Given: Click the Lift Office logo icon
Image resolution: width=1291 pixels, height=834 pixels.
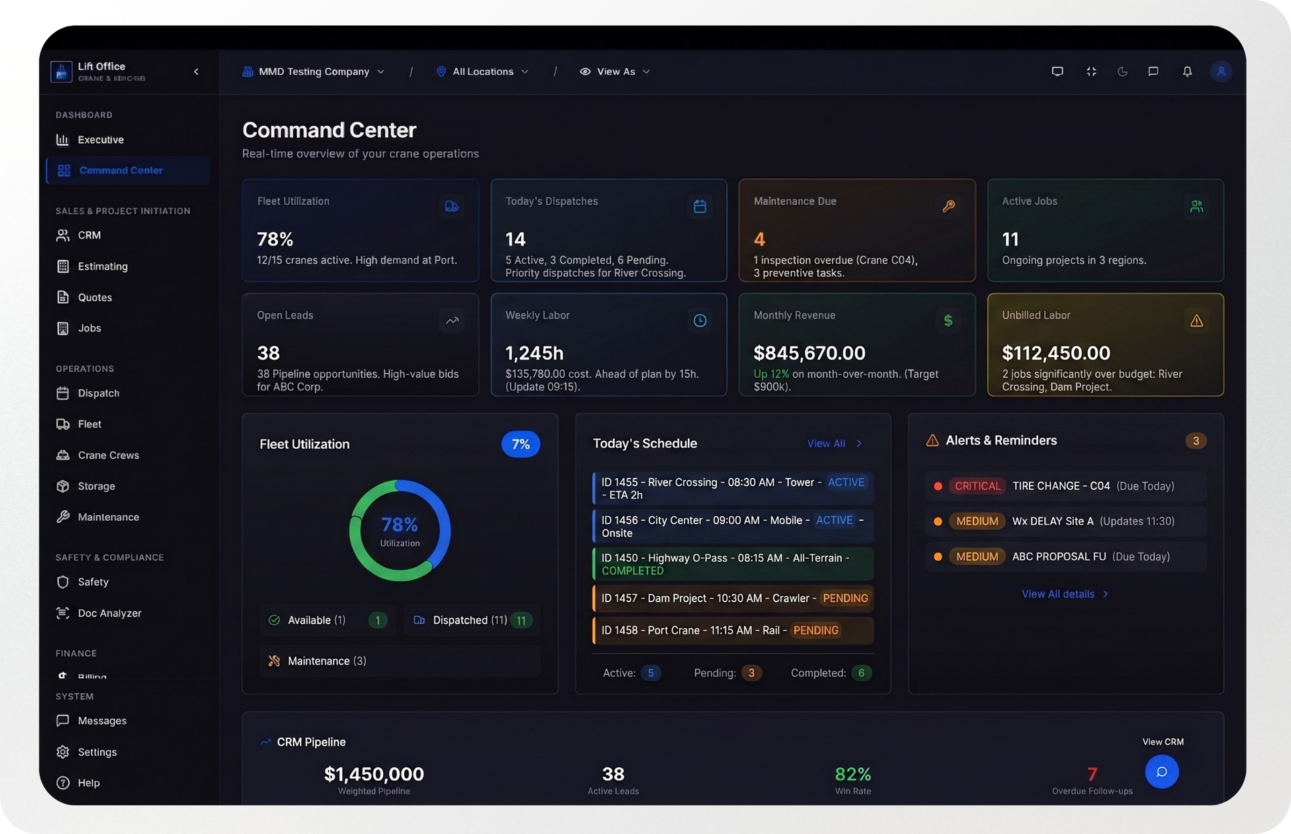Looking at the screenshot, I should click(x=61, y=71).
